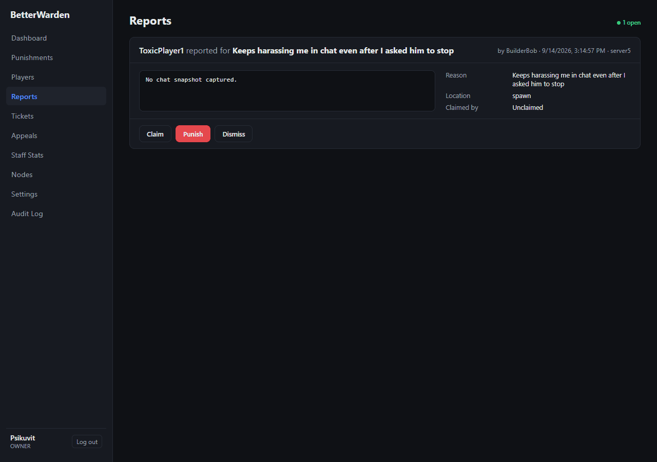Open Settings in the sidebar
Image resolution: width=657 pixels, height=462 pixels.
pyautogui.click(x=56, y=194)
